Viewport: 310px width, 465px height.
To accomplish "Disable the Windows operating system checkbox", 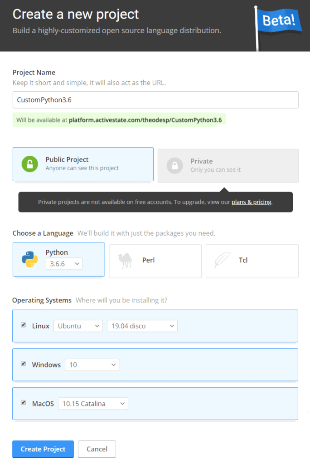I will point(23,364).
